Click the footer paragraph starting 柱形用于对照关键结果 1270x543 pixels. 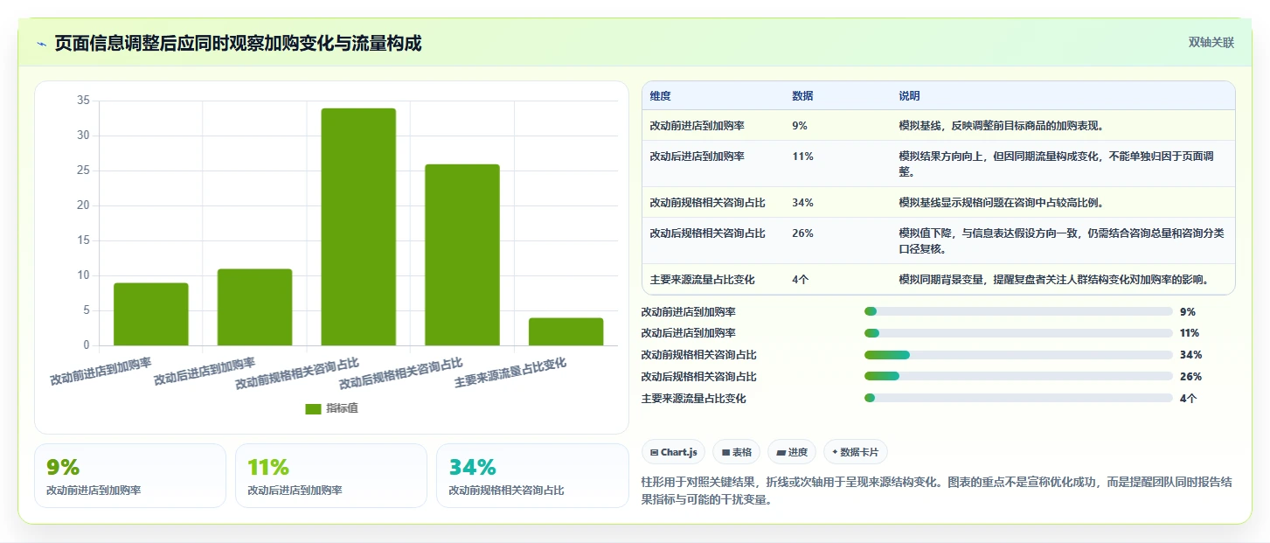pyautogui.click(x=936, y=491)
